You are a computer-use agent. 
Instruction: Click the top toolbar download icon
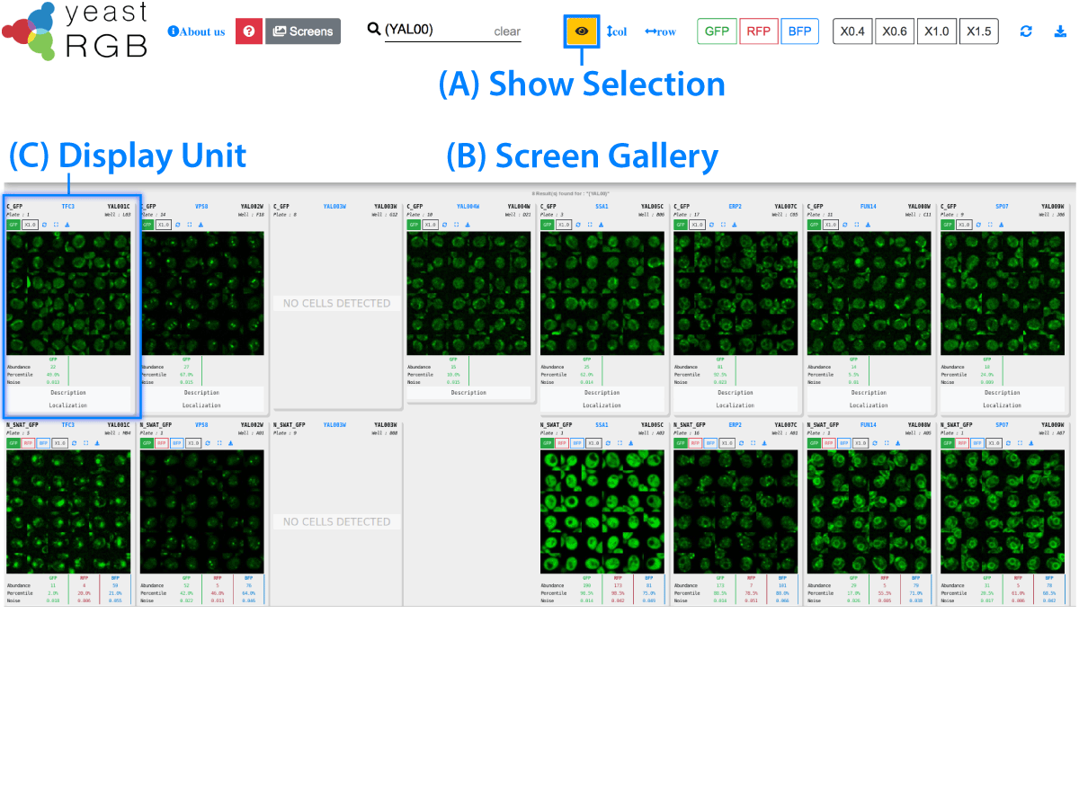coord(1059,31)
